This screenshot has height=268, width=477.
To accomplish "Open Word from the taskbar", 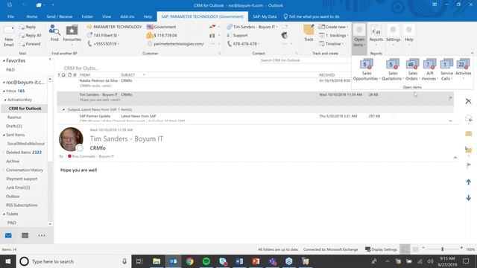I will (239, 261).
